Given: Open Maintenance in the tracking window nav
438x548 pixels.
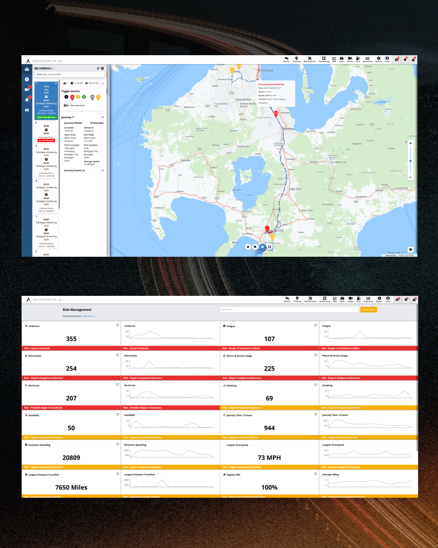Looking at the screenshot, I should [x=310, y=59].
